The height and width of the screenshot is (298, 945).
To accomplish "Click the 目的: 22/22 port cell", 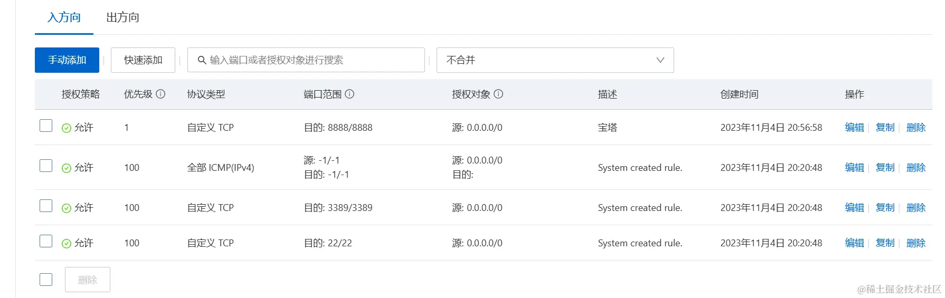I will (x=328, y=243).
